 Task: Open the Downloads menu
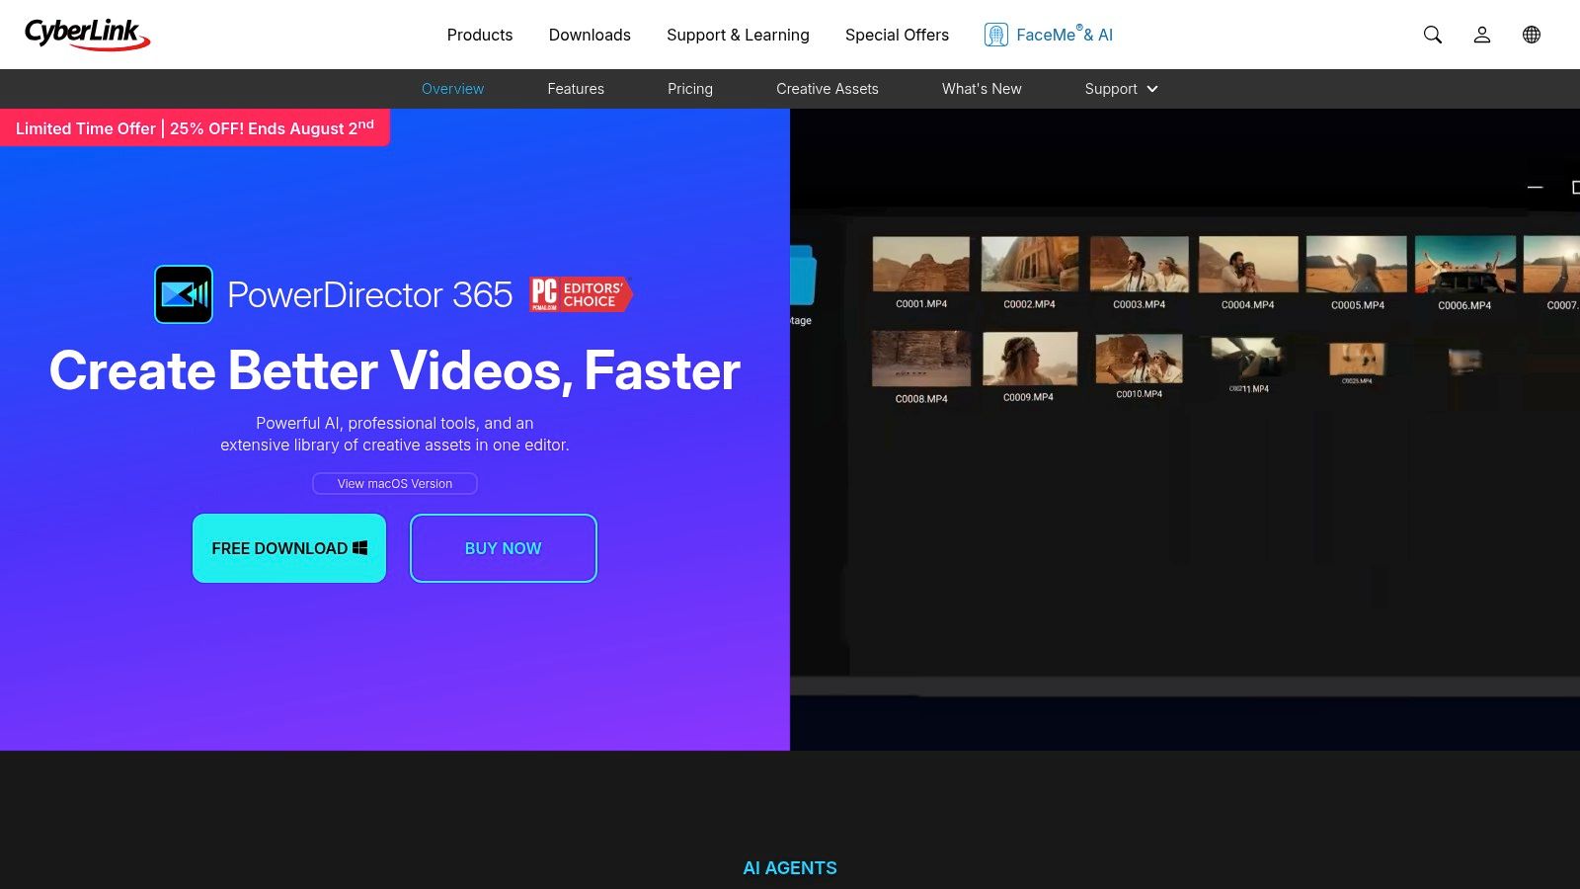pyautogui.click(x=590, y=35)
